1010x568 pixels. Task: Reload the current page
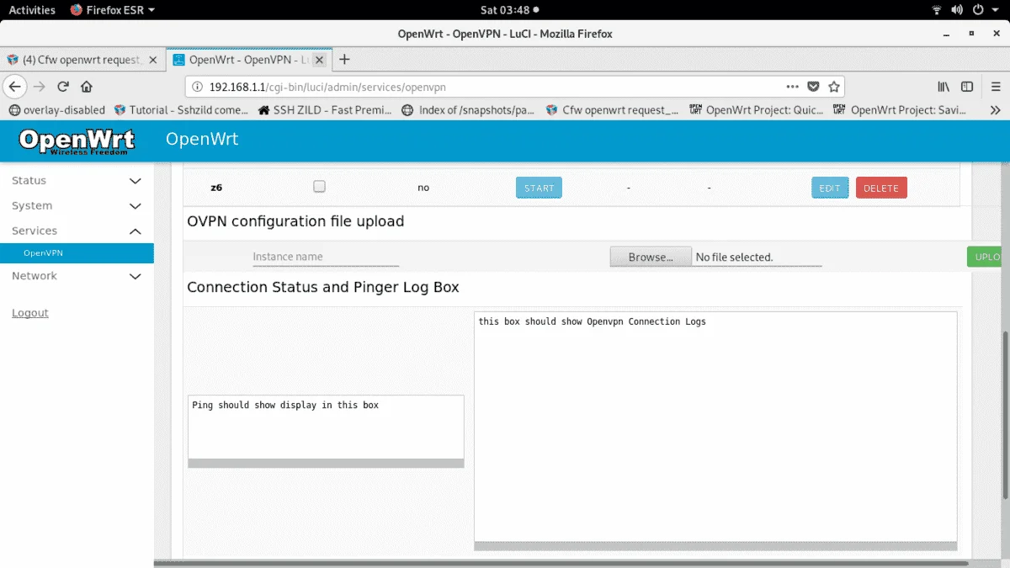pos(62,87)
